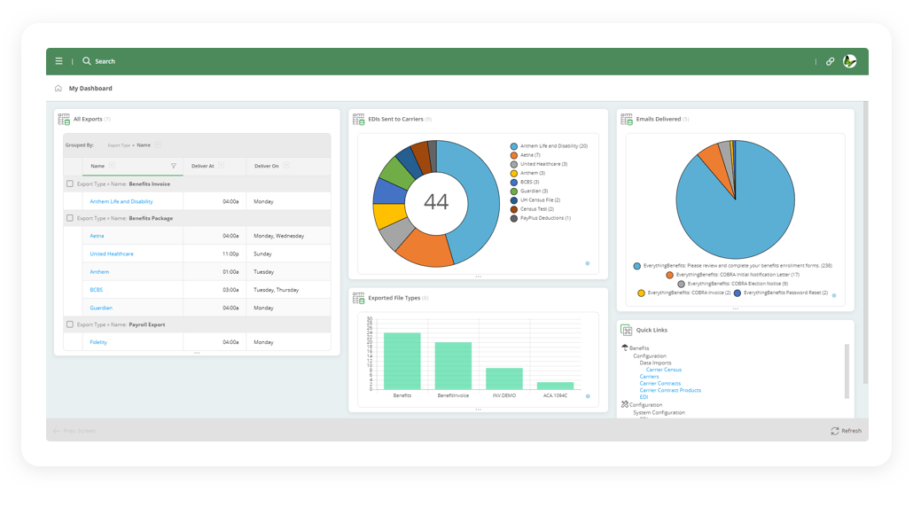Image resolution: width=913 pixels, height=523 pixels.
Task: Open the Deliver On column dropdown
Action: pos(286,166)
